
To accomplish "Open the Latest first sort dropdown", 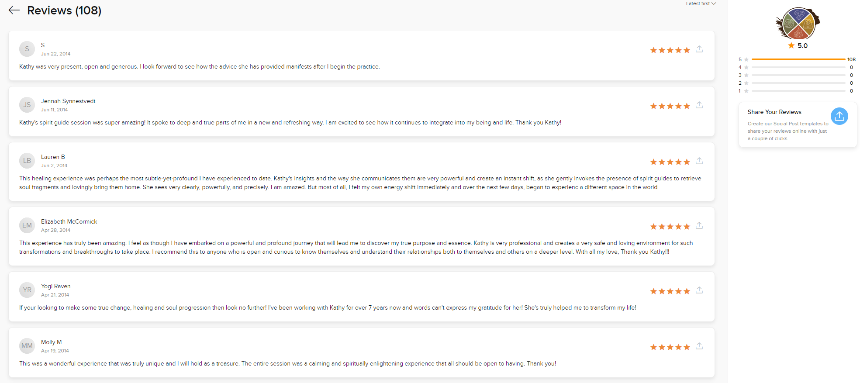I will coord(701,3).
